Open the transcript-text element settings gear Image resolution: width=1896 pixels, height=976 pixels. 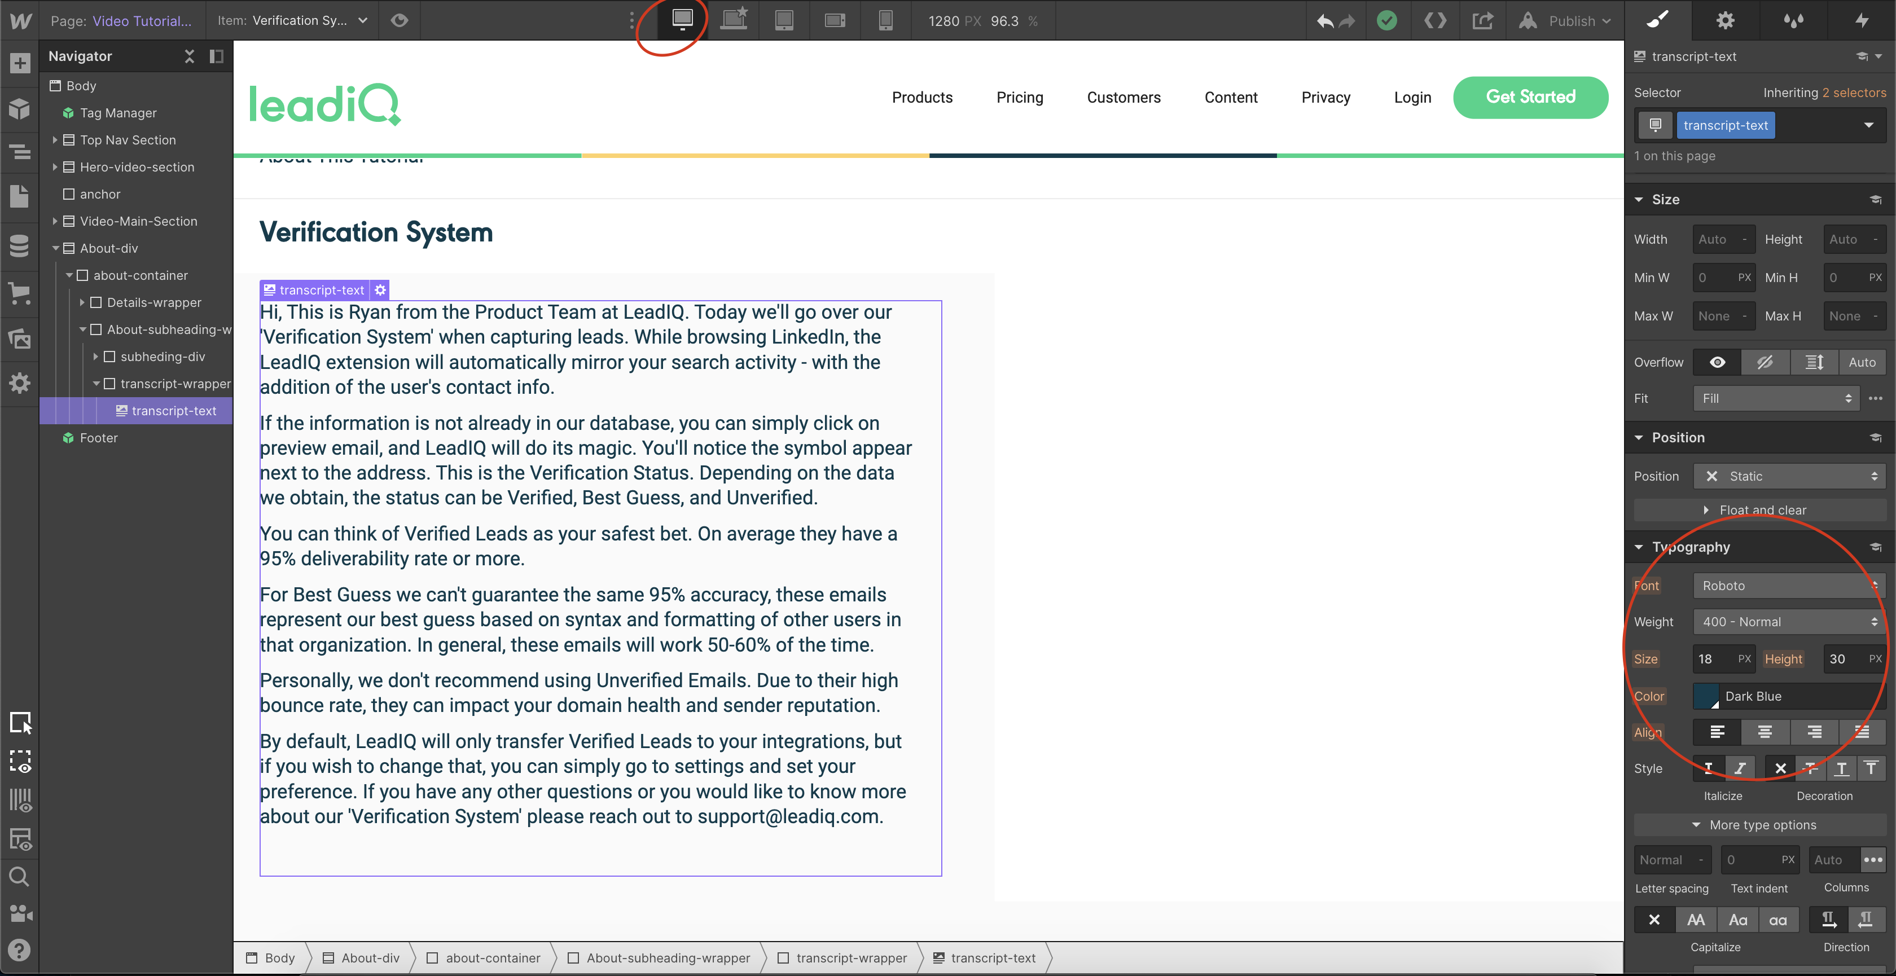click(380, 290)
